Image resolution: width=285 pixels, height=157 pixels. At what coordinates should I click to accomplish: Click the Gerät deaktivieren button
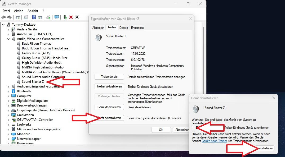[x=109, y=107]
